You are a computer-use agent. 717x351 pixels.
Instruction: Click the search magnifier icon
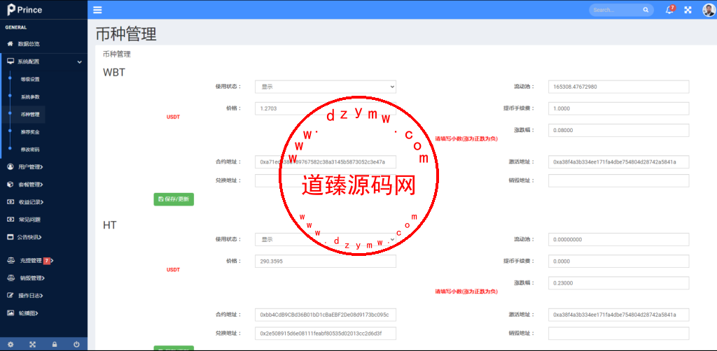coord(646,10)
